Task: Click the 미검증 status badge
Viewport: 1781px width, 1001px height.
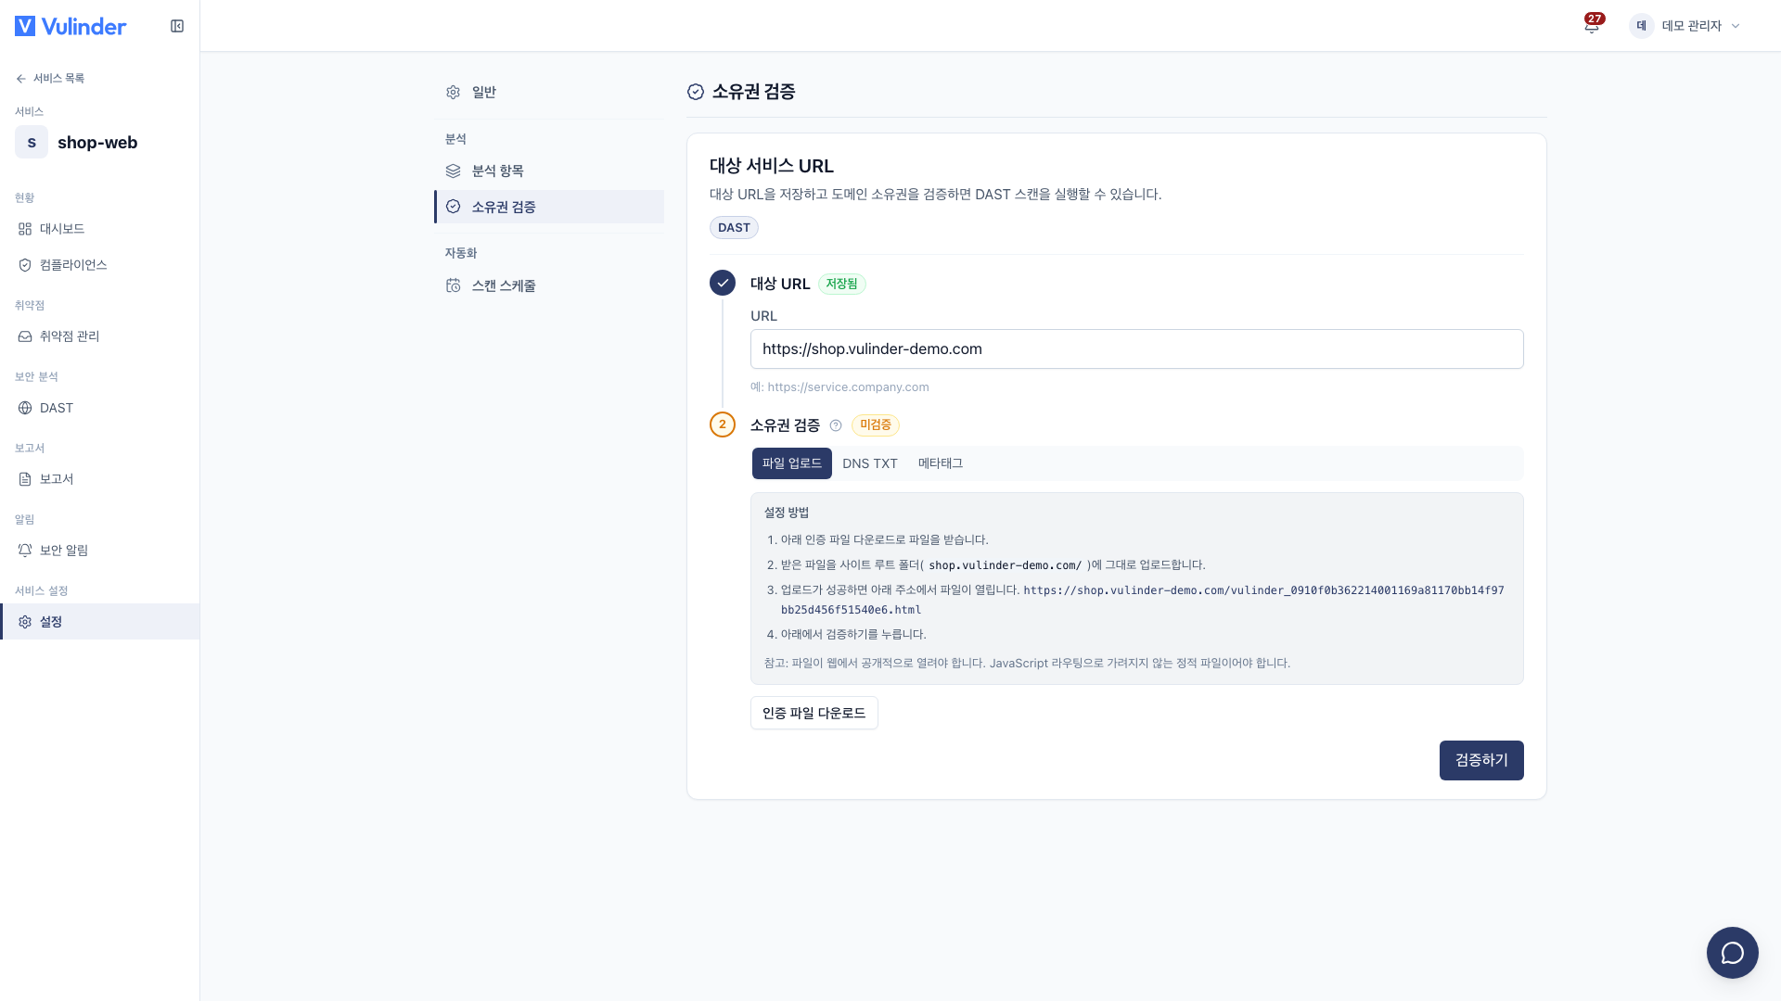Action: point(876,425)
